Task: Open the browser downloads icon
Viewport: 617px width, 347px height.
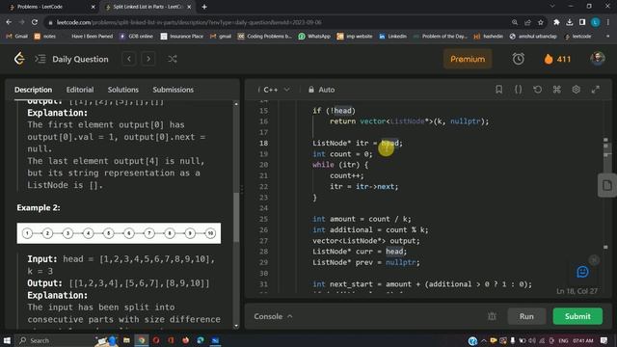Action: (570, 22)
